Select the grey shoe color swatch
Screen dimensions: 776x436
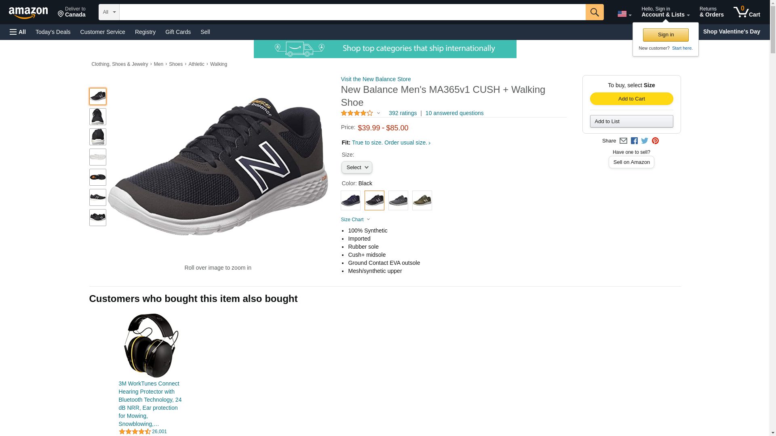(398, 200)
